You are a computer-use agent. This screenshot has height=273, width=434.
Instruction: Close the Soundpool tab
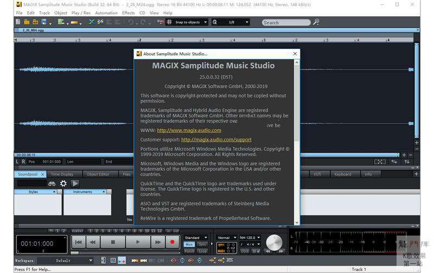click(42, 174)
